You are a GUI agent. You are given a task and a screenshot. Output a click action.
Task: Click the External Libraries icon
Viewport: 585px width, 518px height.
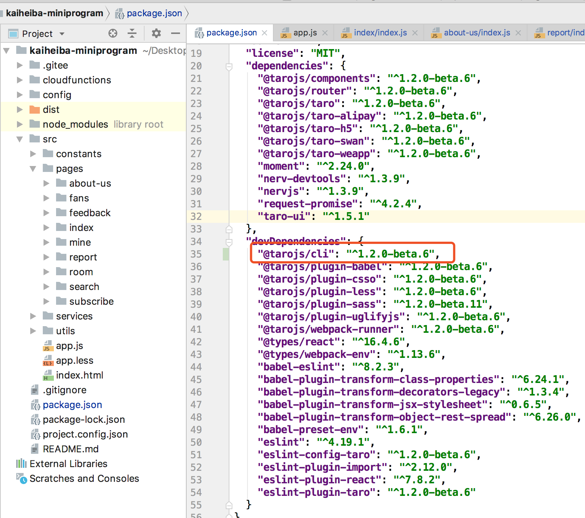point(21,463)
